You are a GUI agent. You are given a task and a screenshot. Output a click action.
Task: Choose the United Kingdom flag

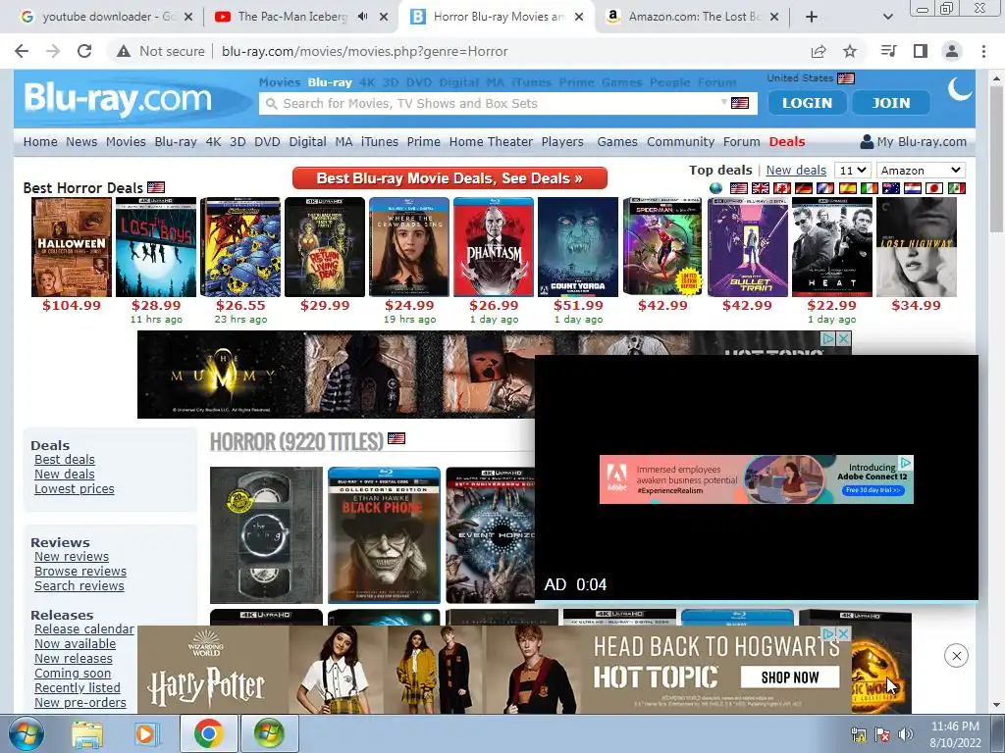coord(761,188)
